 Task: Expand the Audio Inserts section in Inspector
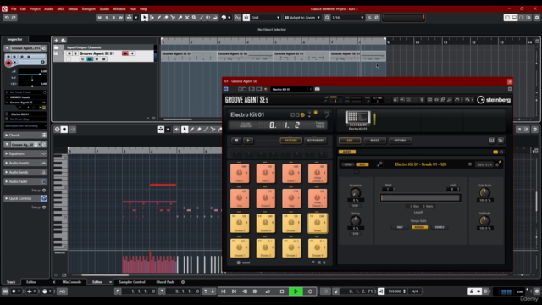point(25,163)
